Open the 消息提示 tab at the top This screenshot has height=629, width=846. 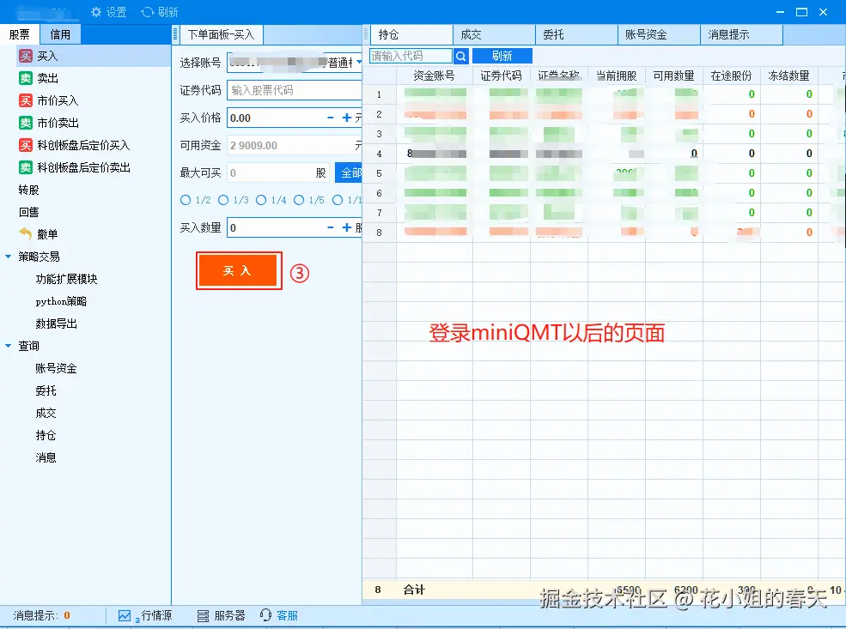click(x=742, y=34)
